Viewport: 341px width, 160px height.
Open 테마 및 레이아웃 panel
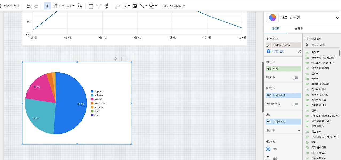pyautogui.click(x=174, y=6)
